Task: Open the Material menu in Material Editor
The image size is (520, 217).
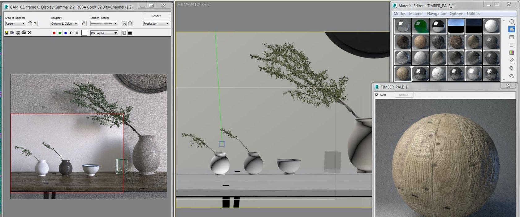Action: point(416,14)
